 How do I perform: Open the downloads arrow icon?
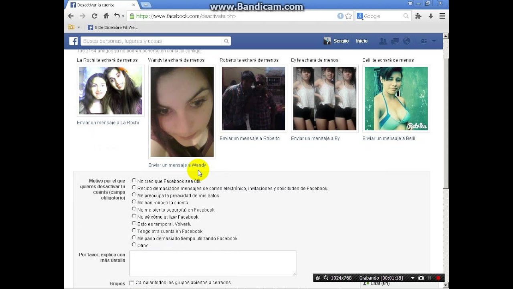click(431, 16)
